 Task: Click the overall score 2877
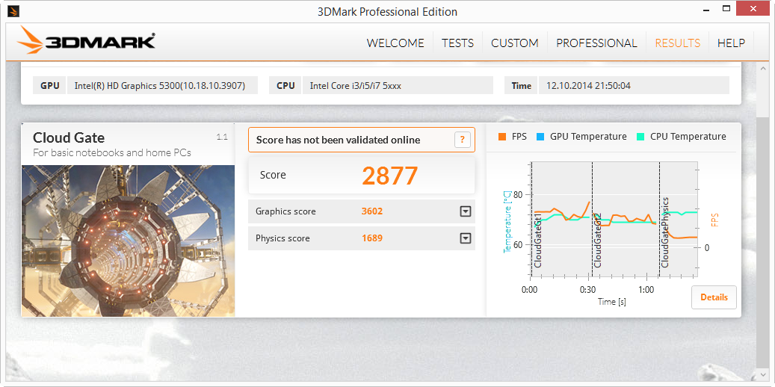390,175
